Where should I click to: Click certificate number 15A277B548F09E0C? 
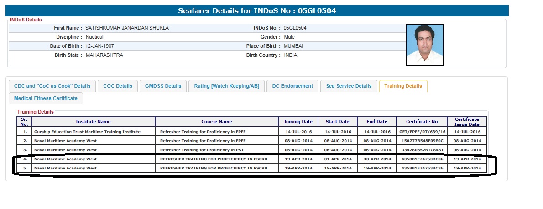(422, 141)
